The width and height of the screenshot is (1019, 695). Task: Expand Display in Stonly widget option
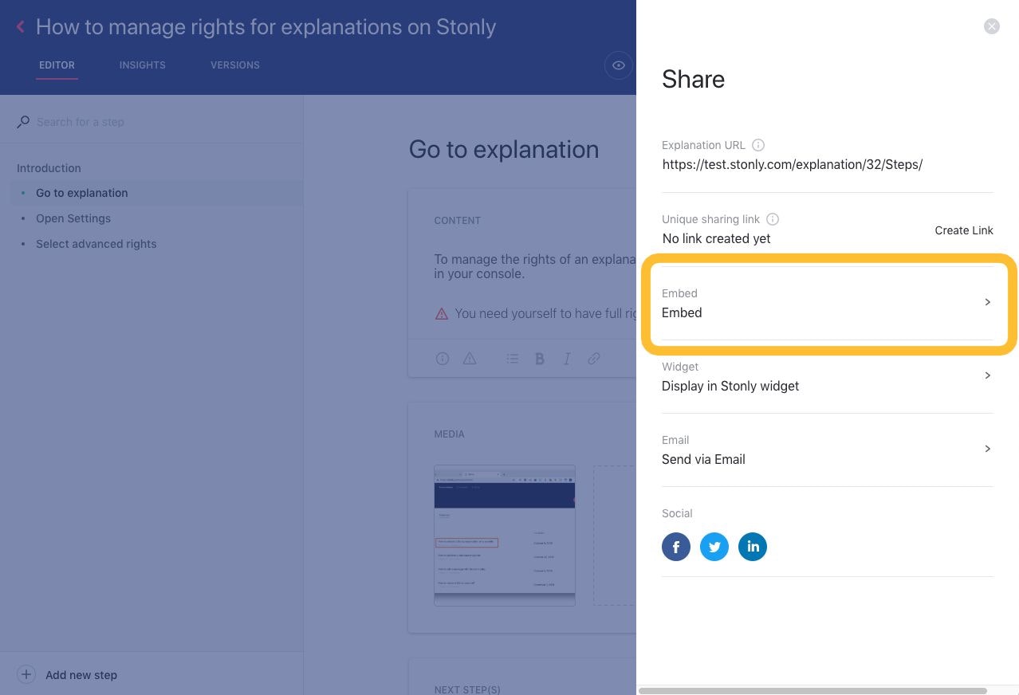click(x=827, y=376)
